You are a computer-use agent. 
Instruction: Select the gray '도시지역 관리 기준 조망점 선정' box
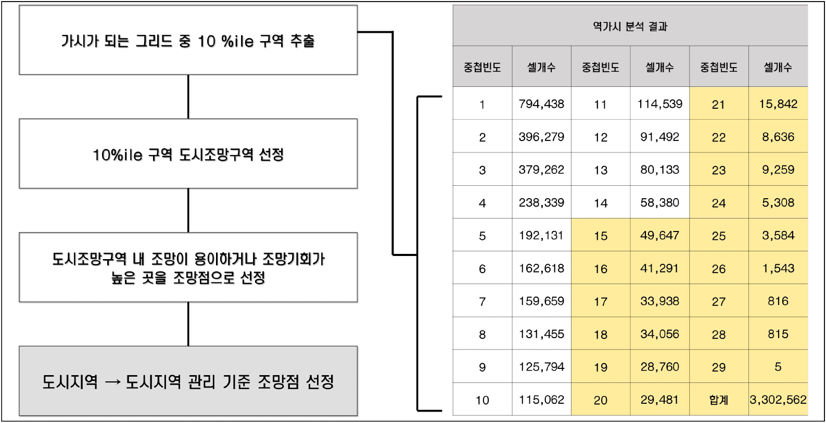[x=188, y=381]
